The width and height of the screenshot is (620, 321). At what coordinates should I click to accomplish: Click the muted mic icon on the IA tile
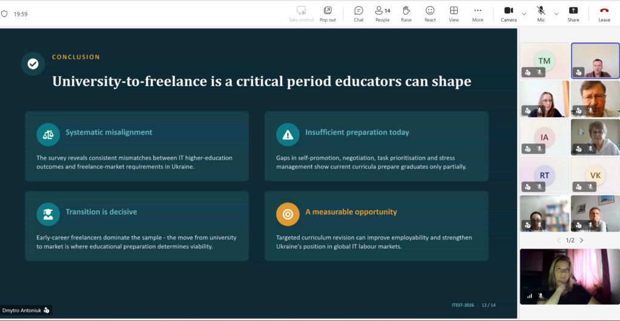coord(539,149)
